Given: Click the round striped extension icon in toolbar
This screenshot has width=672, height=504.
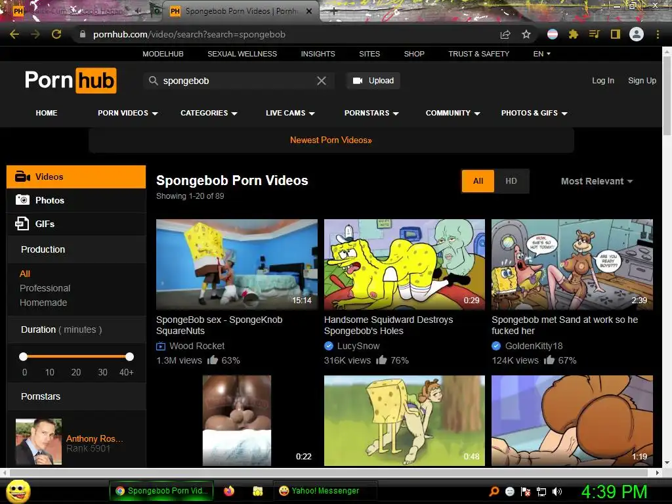Looking at the screenshot, I should point(553,34).
